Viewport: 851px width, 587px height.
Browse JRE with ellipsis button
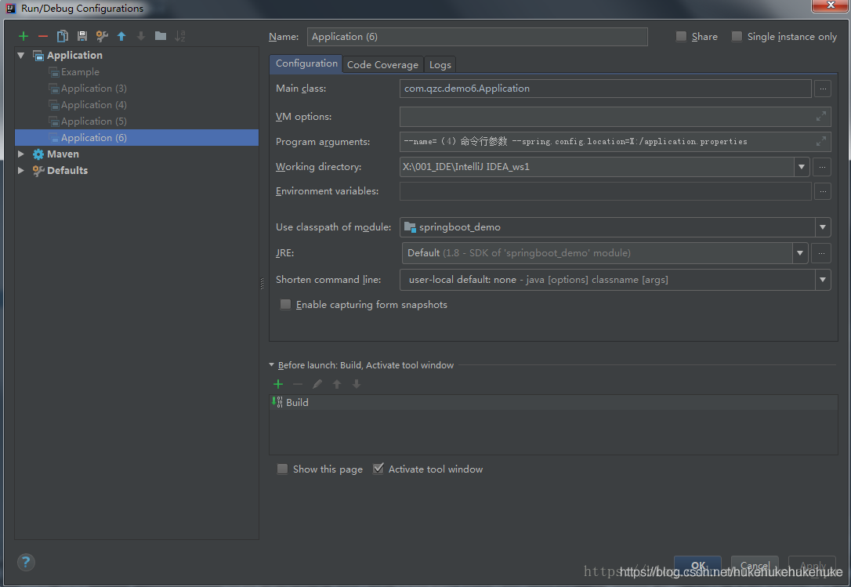tap(821, 253)
